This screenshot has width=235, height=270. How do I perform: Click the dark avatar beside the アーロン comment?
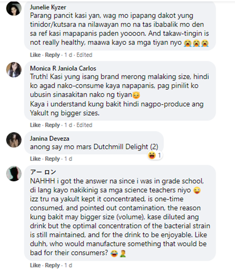[14, 174]
